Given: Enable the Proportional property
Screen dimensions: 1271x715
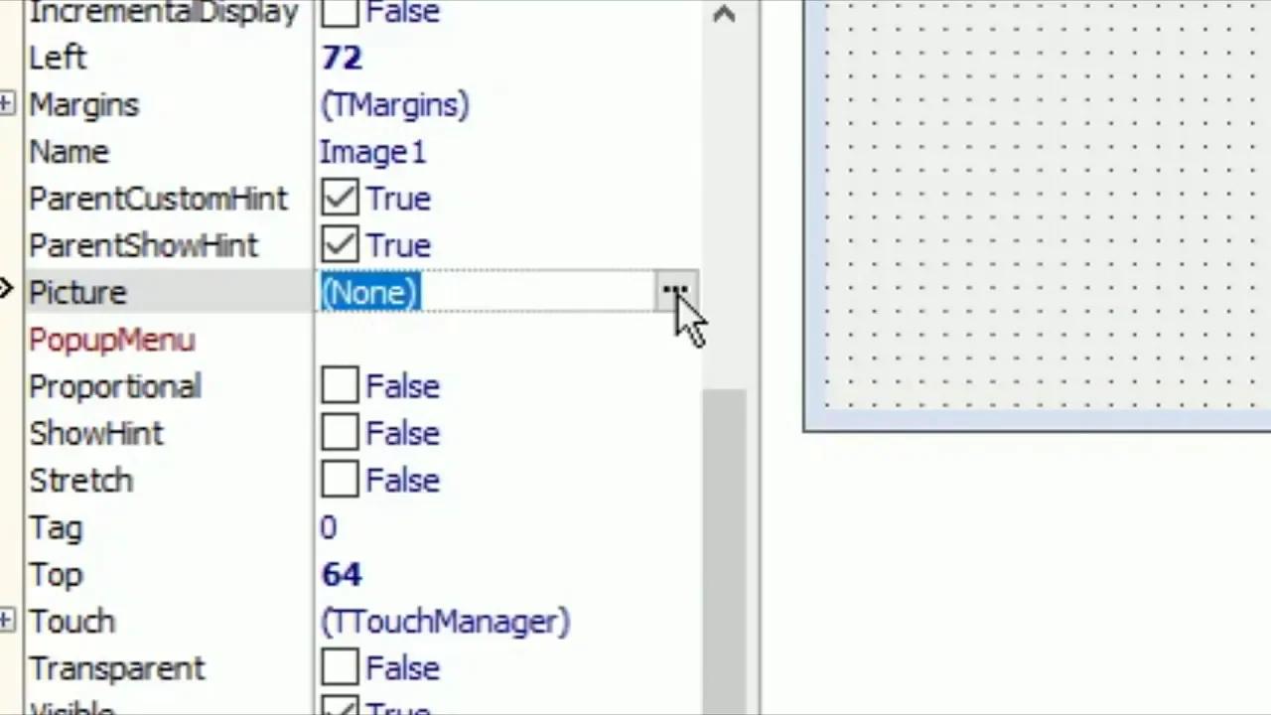Looking at the screenshot, I should click(x=340, y=386).
